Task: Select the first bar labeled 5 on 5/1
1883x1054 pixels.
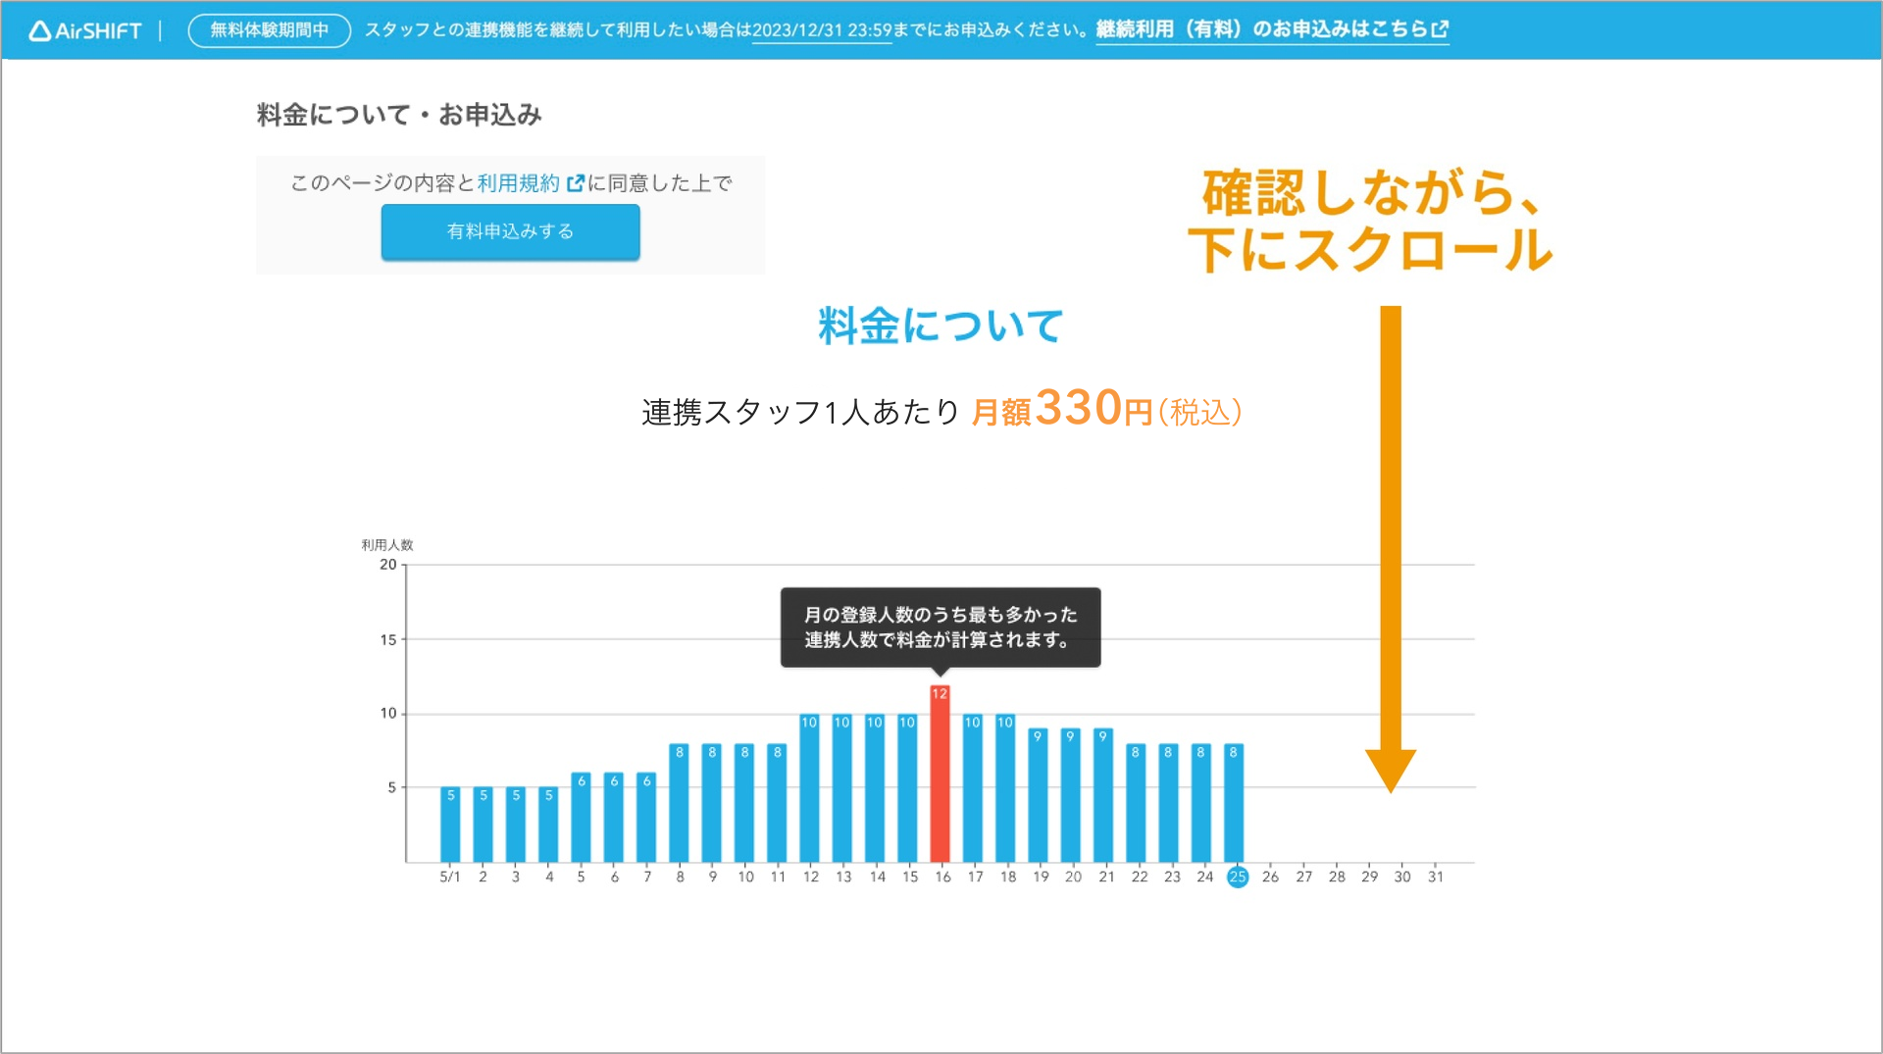Action: click(449, 824)
